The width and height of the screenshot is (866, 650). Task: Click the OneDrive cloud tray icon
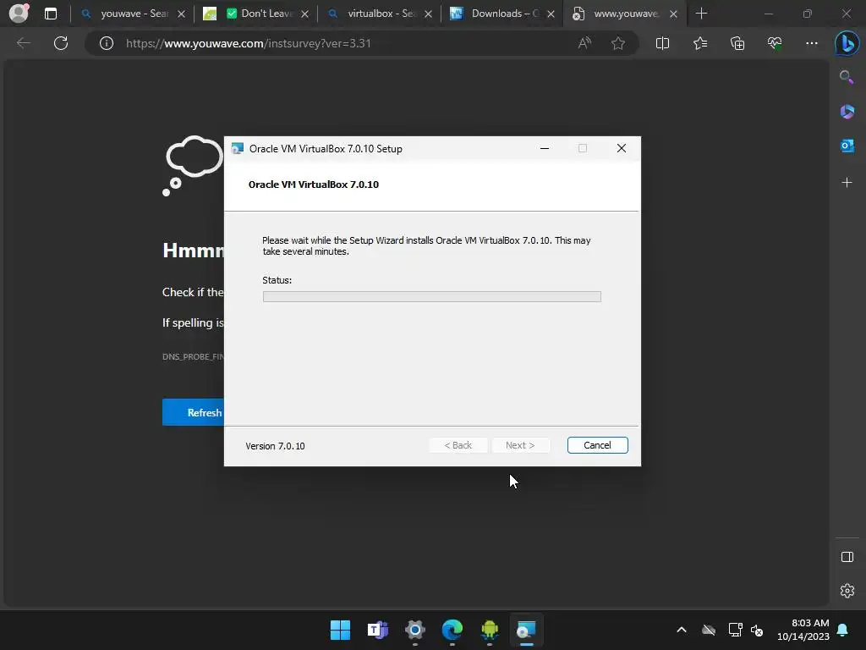click(709, 630)
